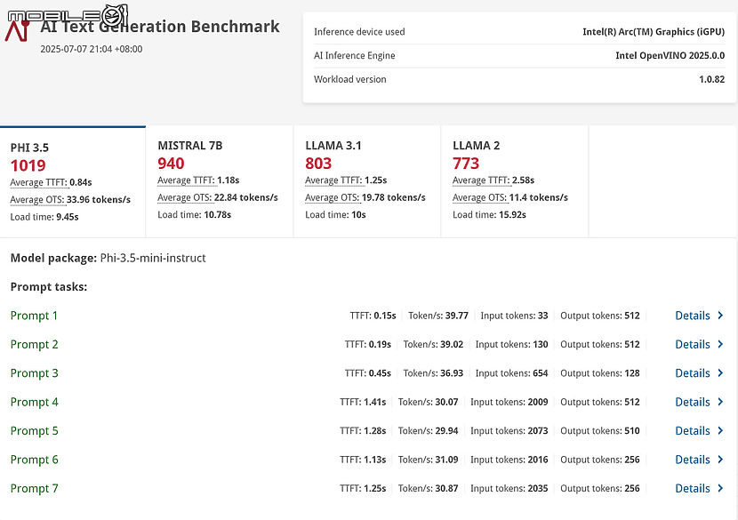This screenshot has height=520, width=738.
Task: Click 'Average TTFT' label under PHI 3.5
Action: click(38, 182)
